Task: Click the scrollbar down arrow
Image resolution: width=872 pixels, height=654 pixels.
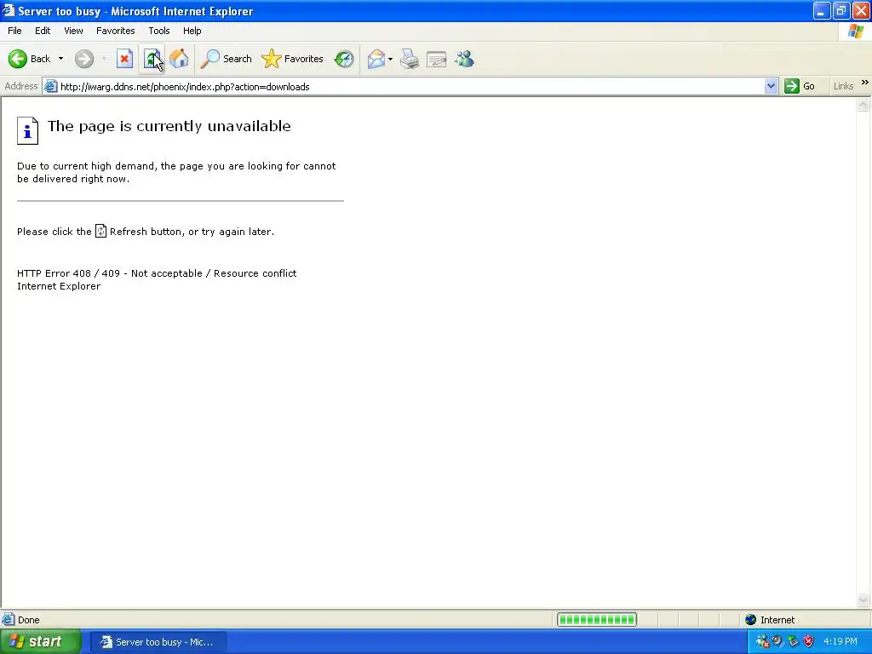Action: tap(863, 600)
